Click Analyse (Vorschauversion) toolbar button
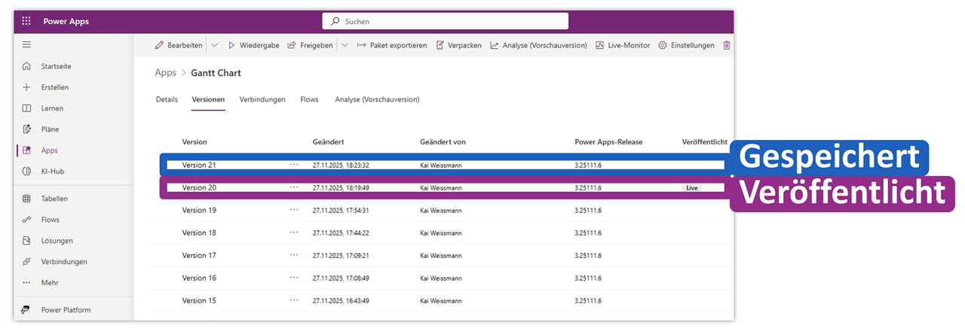 pos(538,45)
